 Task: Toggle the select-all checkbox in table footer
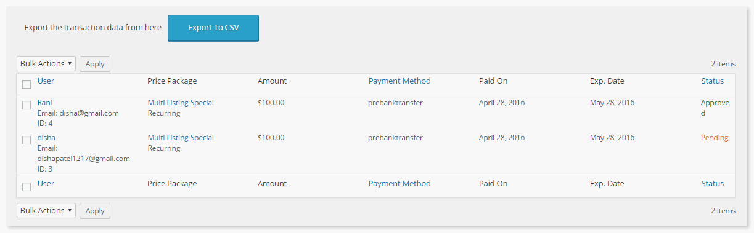27,187
